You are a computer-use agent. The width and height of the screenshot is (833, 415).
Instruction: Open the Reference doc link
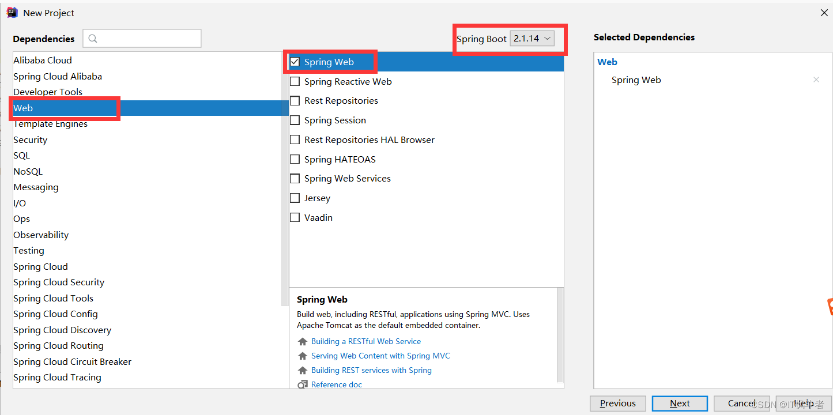click(337, 384)
